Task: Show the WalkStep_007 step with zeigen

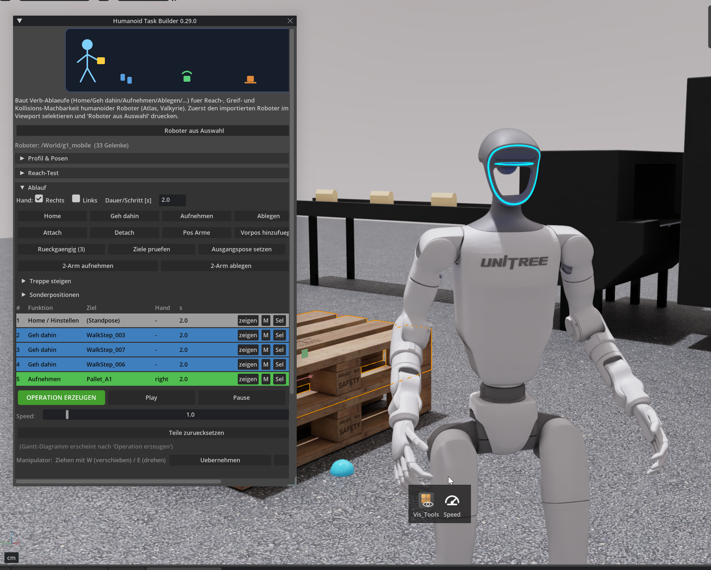Action: (248, 350)
